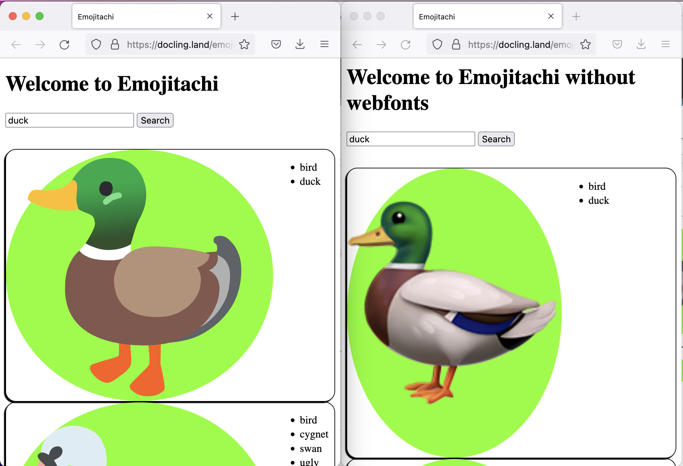Bookmark the page with the star in left window
Viewport: 683px width, 466px height.
click(x=244, y=45)
